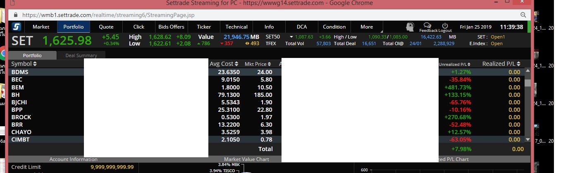Expand the More menu
This screenshot has height=173, width=568.
(367, 26)
